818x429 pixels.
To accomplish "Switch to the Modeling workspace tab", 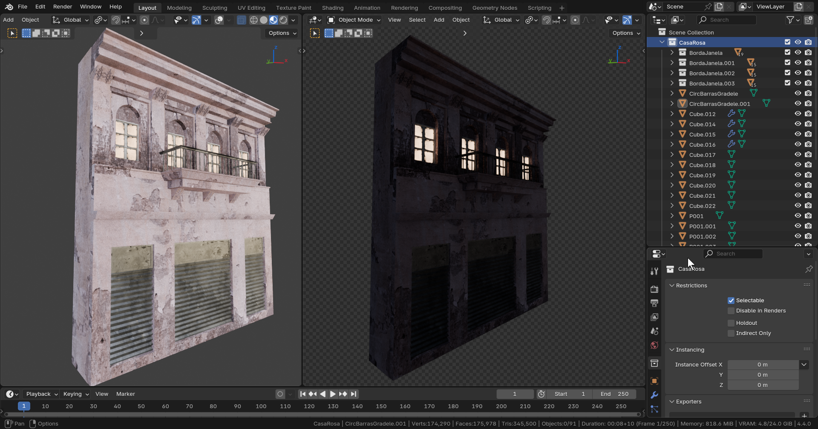I will [x=179, y=8].
